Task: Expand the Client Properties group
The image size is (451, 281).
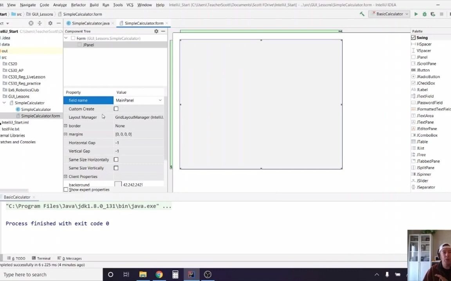Action: 65,176
